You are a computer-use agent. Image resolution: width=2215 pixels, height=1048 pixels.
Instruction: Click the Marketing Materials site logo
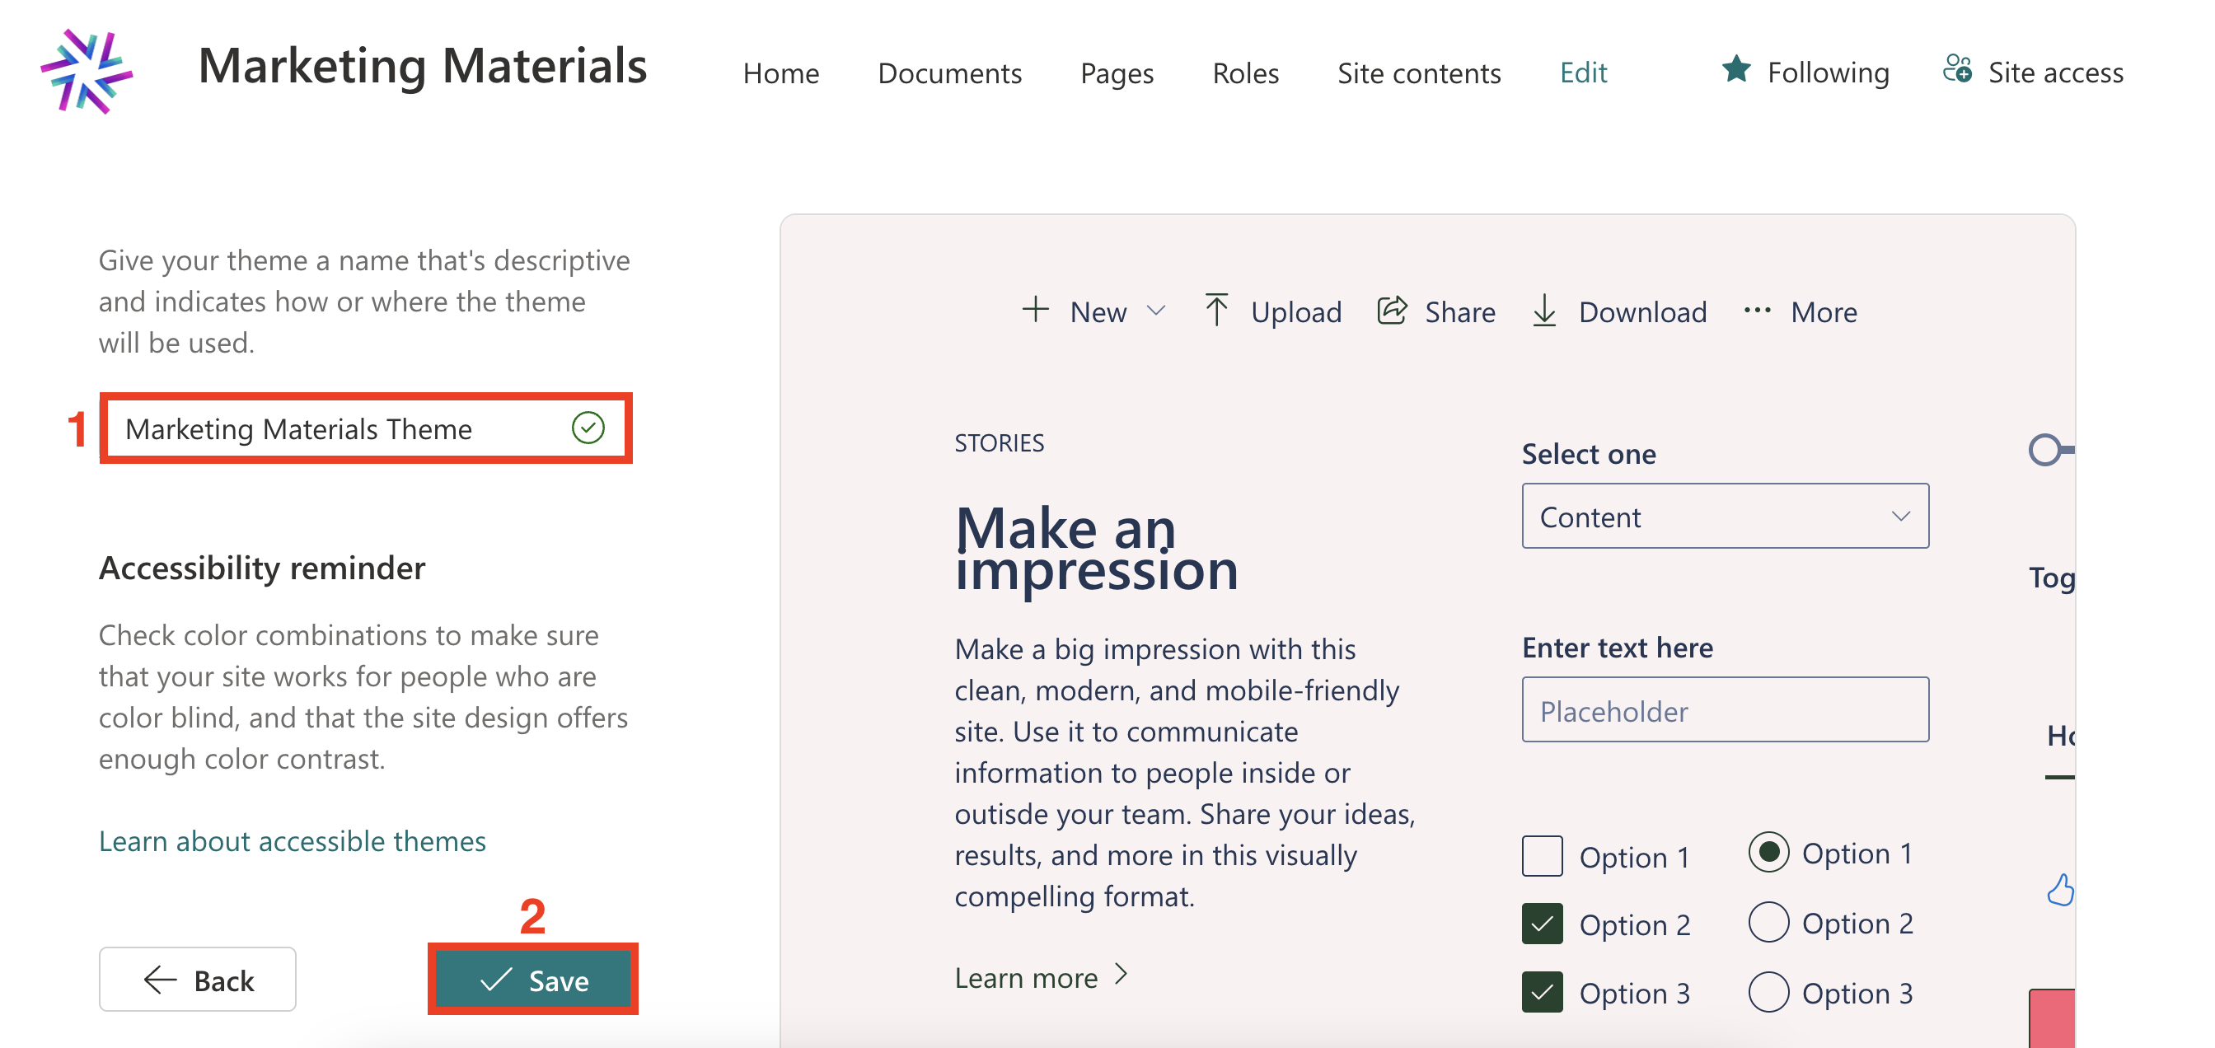pos(87,72)
